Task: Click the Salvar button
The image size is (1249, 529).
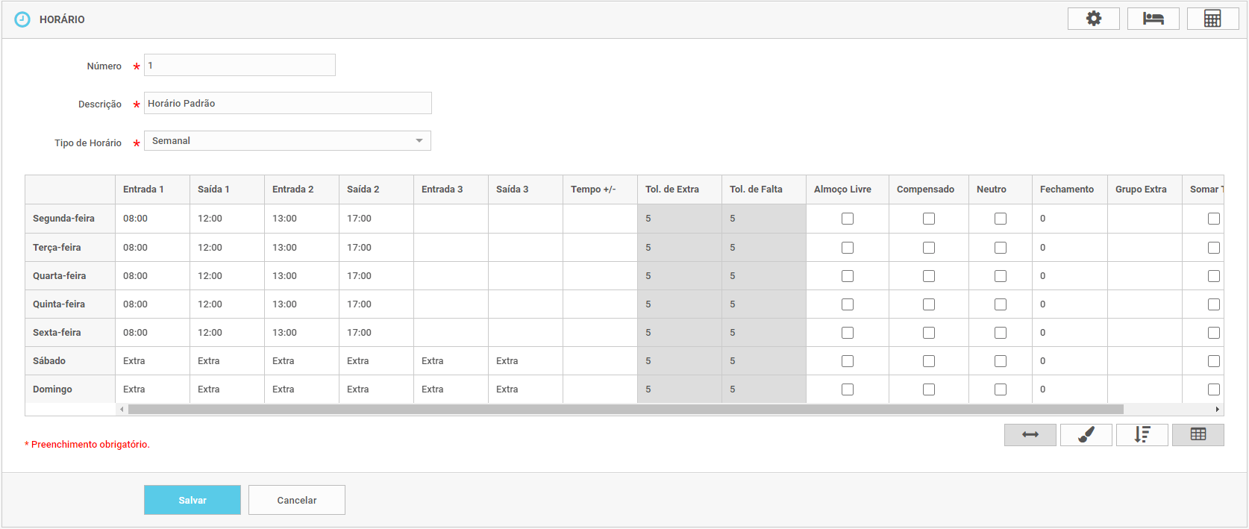Action: 192,500
